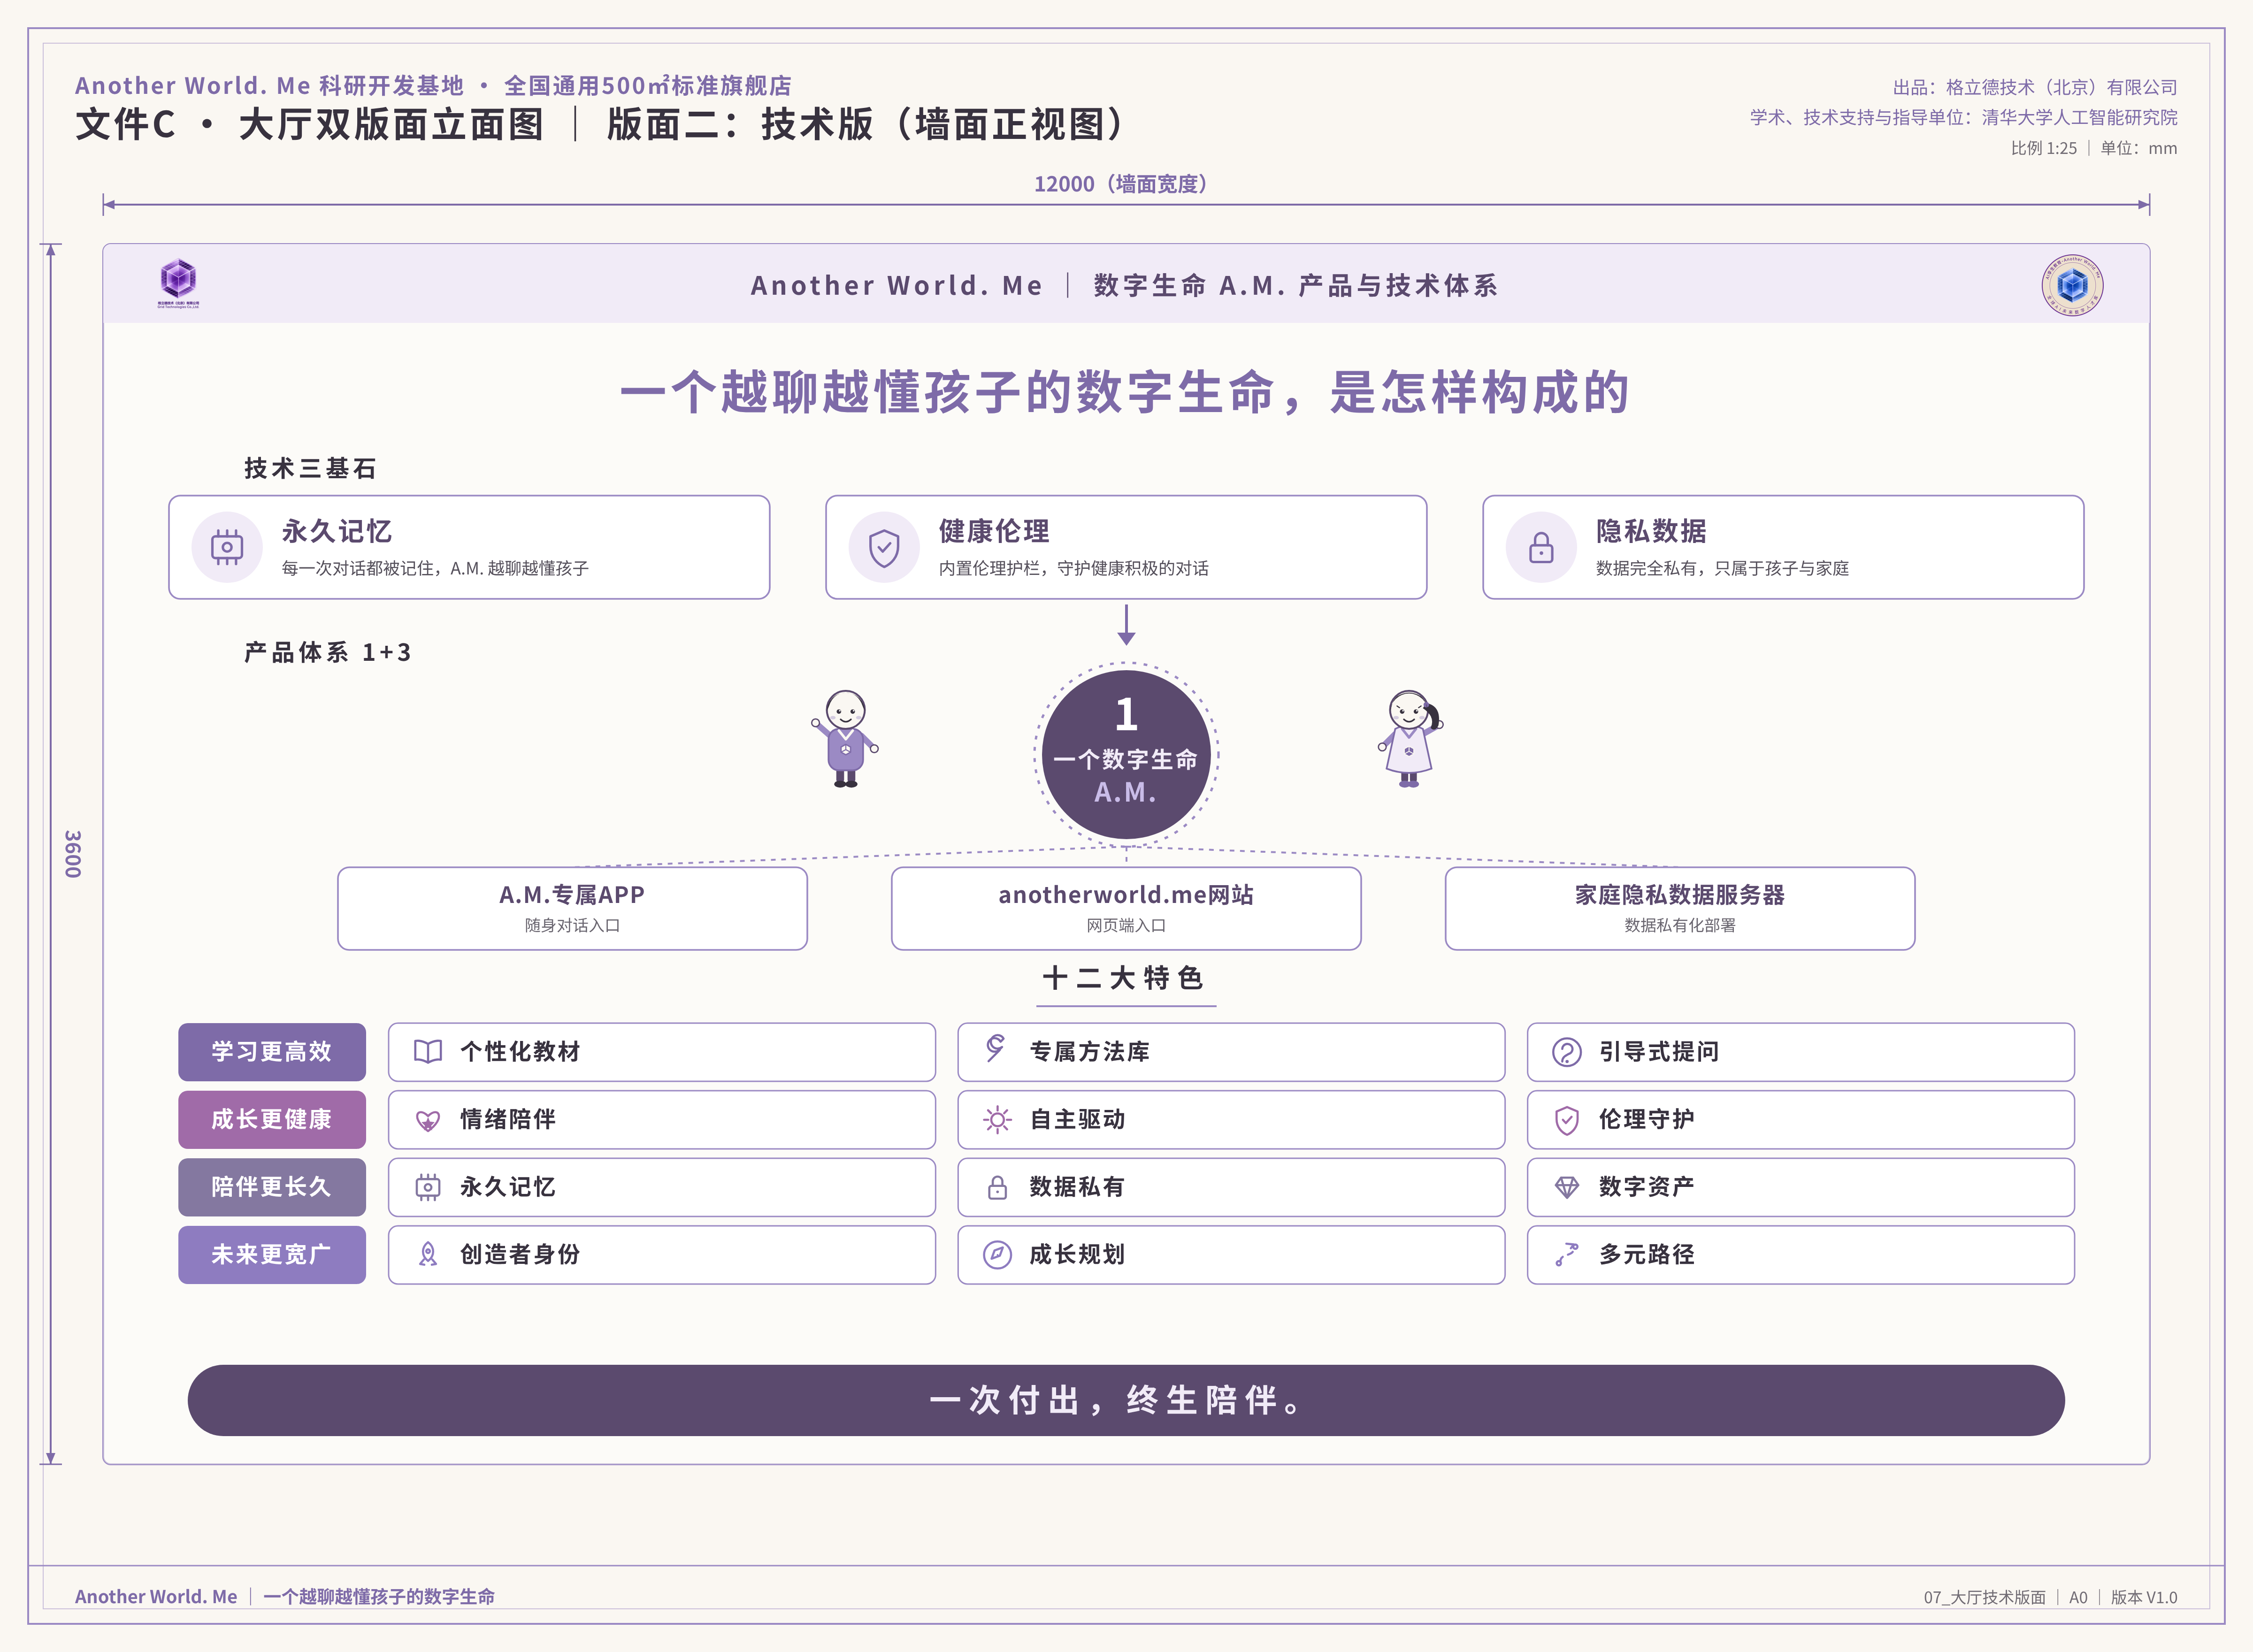Click the 健康伦理 cornerstone card title
Image resolution: width=2253 pixels, height=1652 pixels.
[x=993, y=531]
